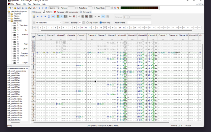Stop song playback with the square icon

click(x=40, y=8)
